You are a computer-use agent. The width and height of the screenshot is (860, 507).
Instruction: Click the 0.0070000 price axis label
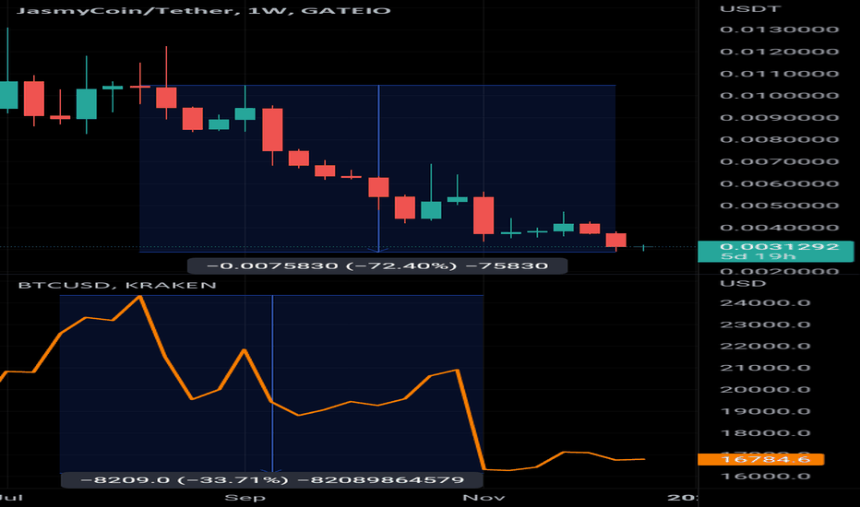[x=780, y=161]
